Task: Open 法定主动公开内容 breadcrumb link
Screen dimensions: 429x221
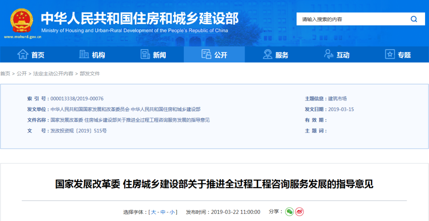Action: click(53, 74)
